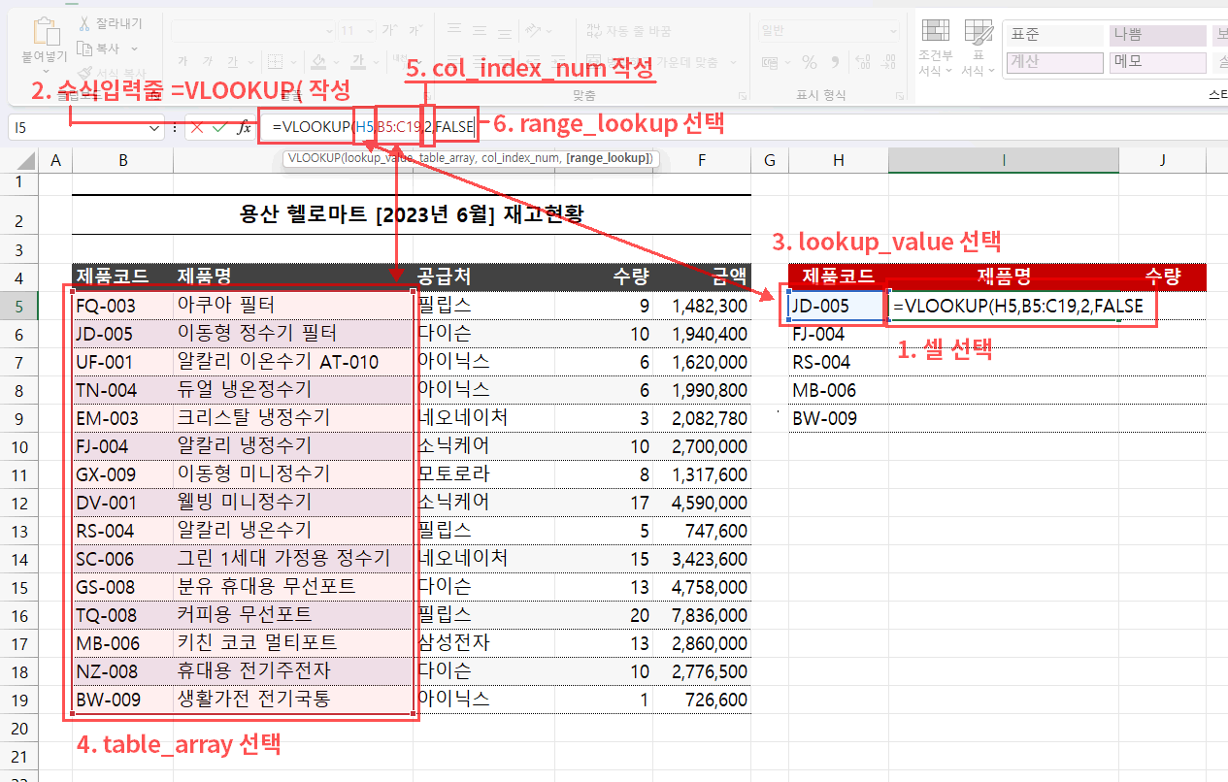The height and width of the screenshot is (782, 1228).
Task: Apply the 나쁨 cell style
Action: pyautogui.click(x=1157, y=34)
